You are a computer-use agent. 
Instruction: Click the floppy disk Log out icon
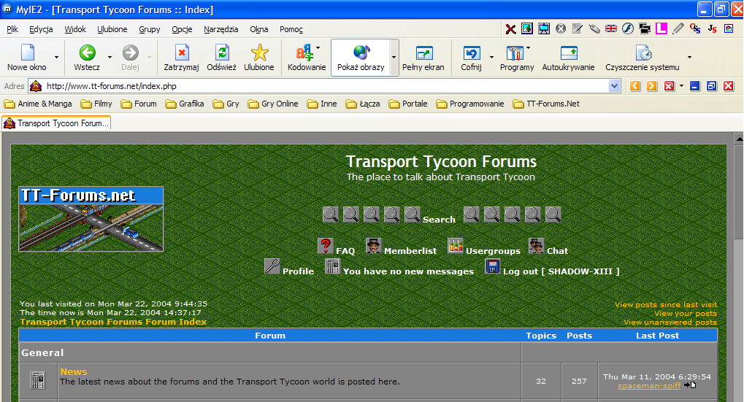click(493, 266)
